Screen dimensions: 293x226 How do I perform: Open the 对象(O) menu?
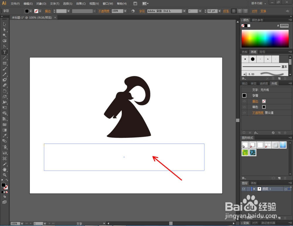[x=41, y=4]
